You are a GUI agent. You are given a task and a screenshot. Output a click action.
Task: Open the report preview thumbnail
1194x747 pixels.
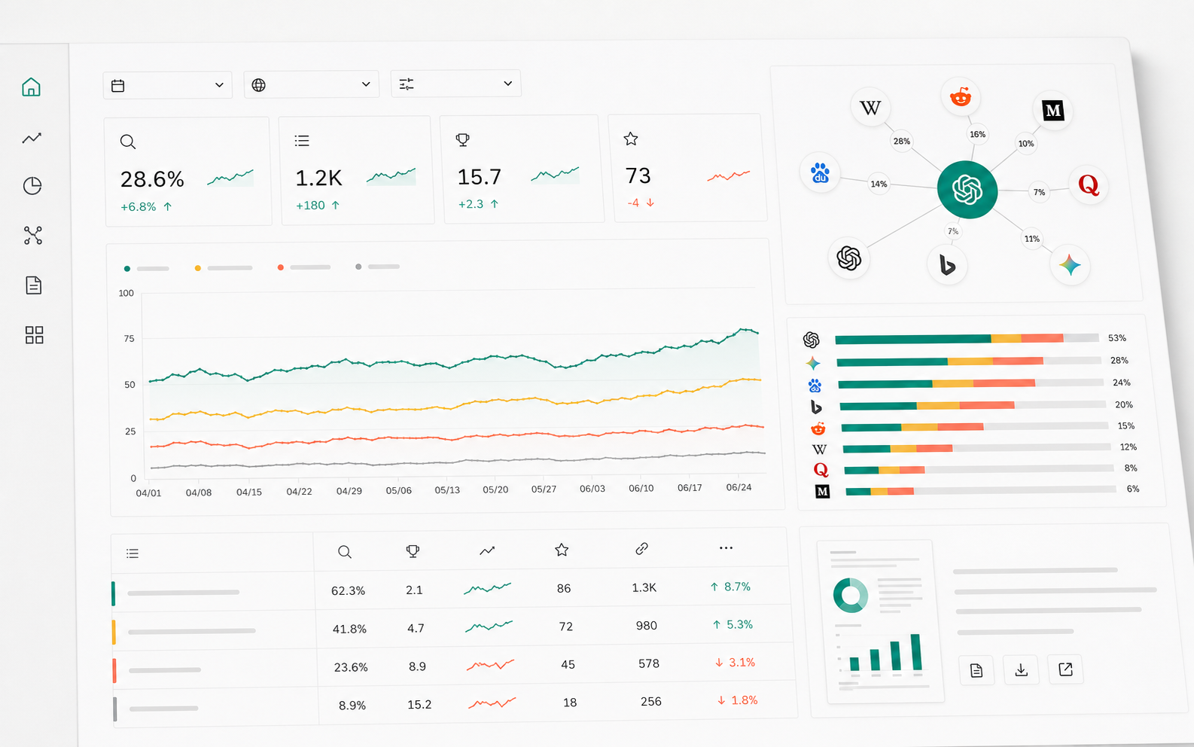pos(882,620)
